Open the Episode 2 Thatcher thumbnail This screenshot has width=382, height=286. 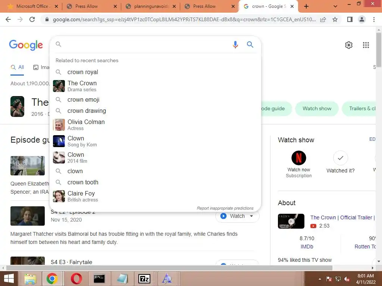[x=28, y=216]
